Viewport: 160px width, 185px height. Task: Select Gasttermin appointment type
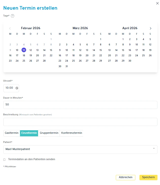12,133
